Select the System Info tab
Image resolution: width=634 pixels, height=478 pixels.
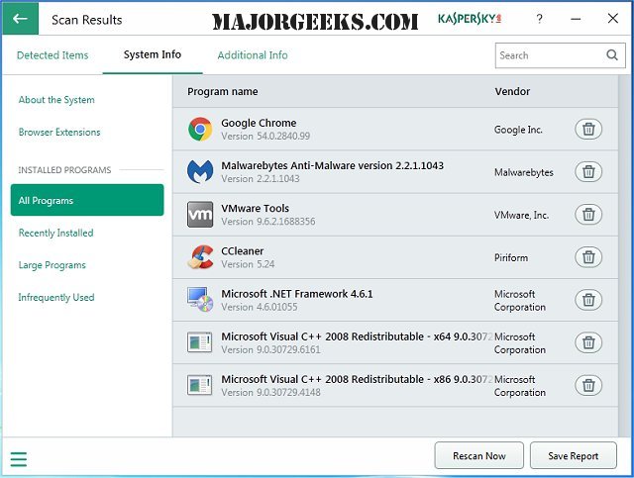point(153,54)
